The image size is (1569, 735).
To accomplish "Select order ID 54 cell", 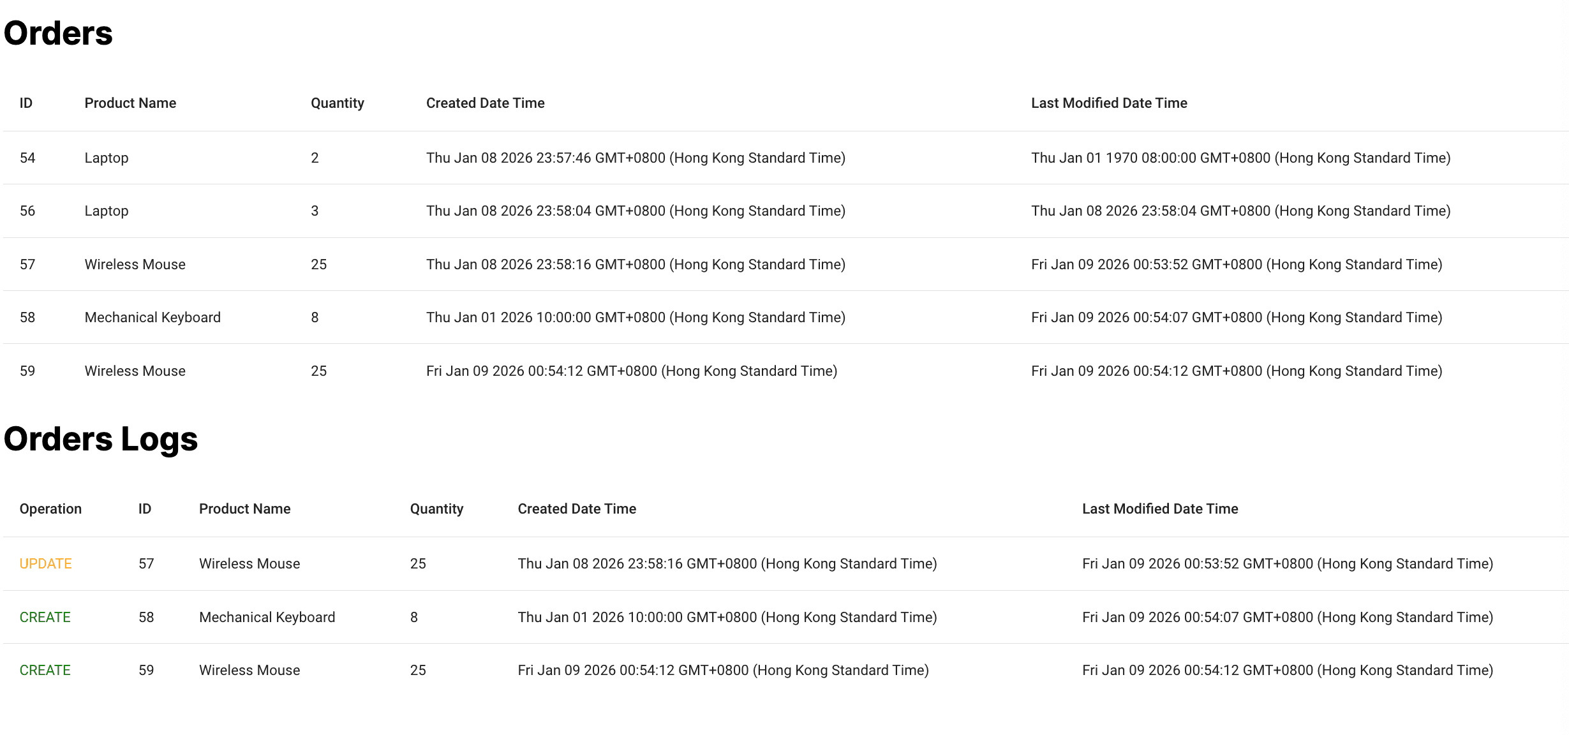I will pos(27,158).
